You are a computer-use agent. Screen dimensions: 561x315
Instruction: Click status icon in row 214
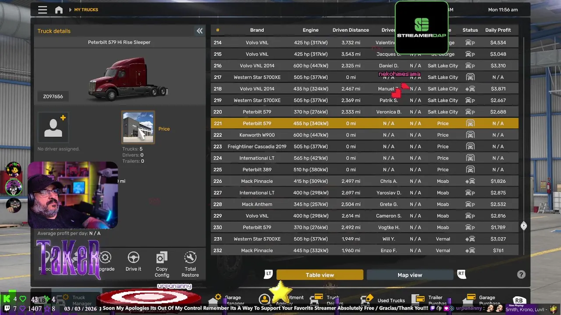tap(470, 42)
